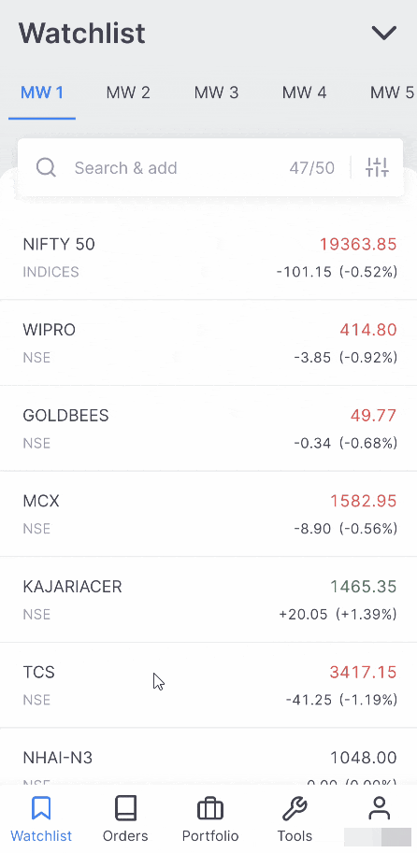This screenshot has width=417, height=853.
Task: Switch to the MW 2 tab
Action: tap(128, 92)
